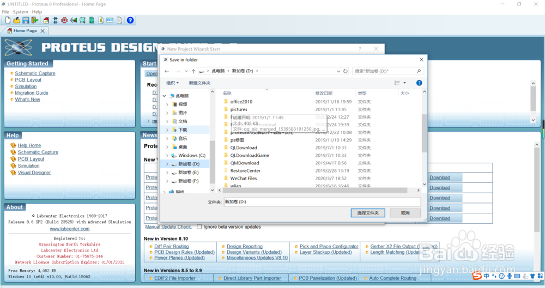Sort by 名称 column header

[x=227, y=93]
